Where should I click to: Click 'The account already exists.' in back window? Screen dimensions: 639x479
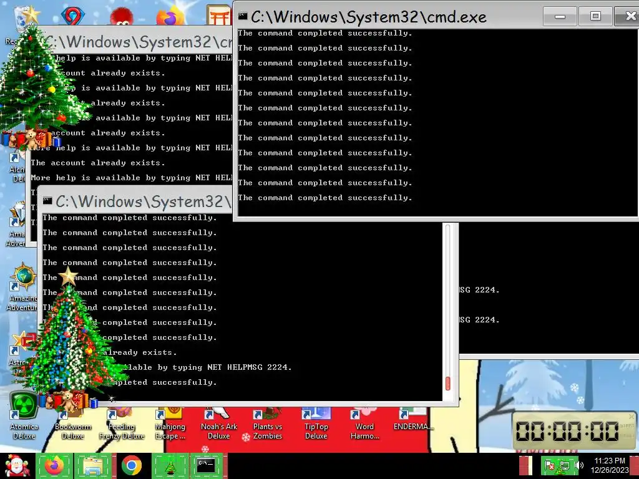(98, 163)
